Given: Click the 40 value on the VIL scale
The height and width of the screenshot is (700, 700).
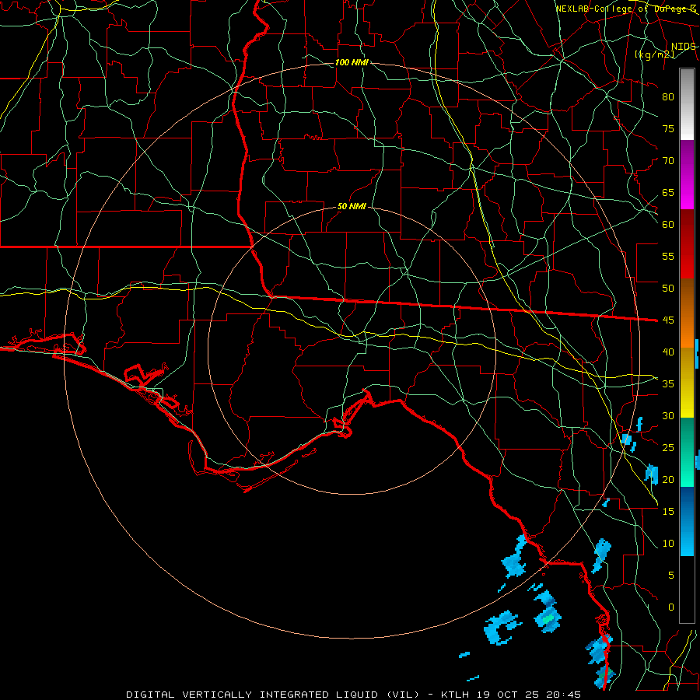Looking at the screenshot, I should (x=668, y=352).
